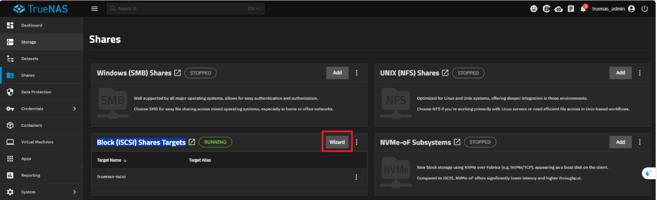The height and width of the screenshot is (200, 657).
Task: Open Windows (SMB) Shares external link icon
Action: point(177,73)
